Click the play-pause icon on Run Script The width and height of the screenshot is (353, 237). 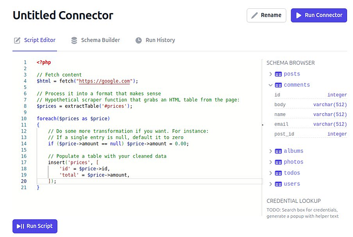20,226
